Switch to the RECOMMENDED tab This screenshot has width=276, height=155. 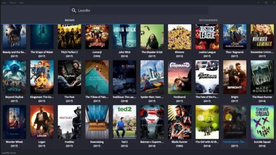(x=208, y=20)
